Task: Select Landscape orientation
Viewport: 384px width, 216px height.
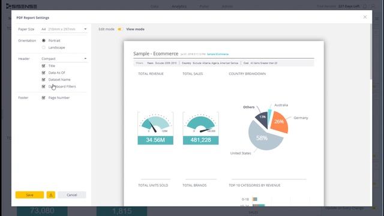Action: (x=44, y=47)
